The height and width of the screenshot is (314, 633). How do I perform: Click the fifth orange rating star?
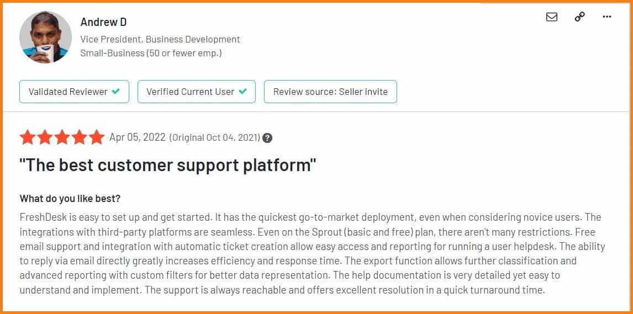pos(97,137)
